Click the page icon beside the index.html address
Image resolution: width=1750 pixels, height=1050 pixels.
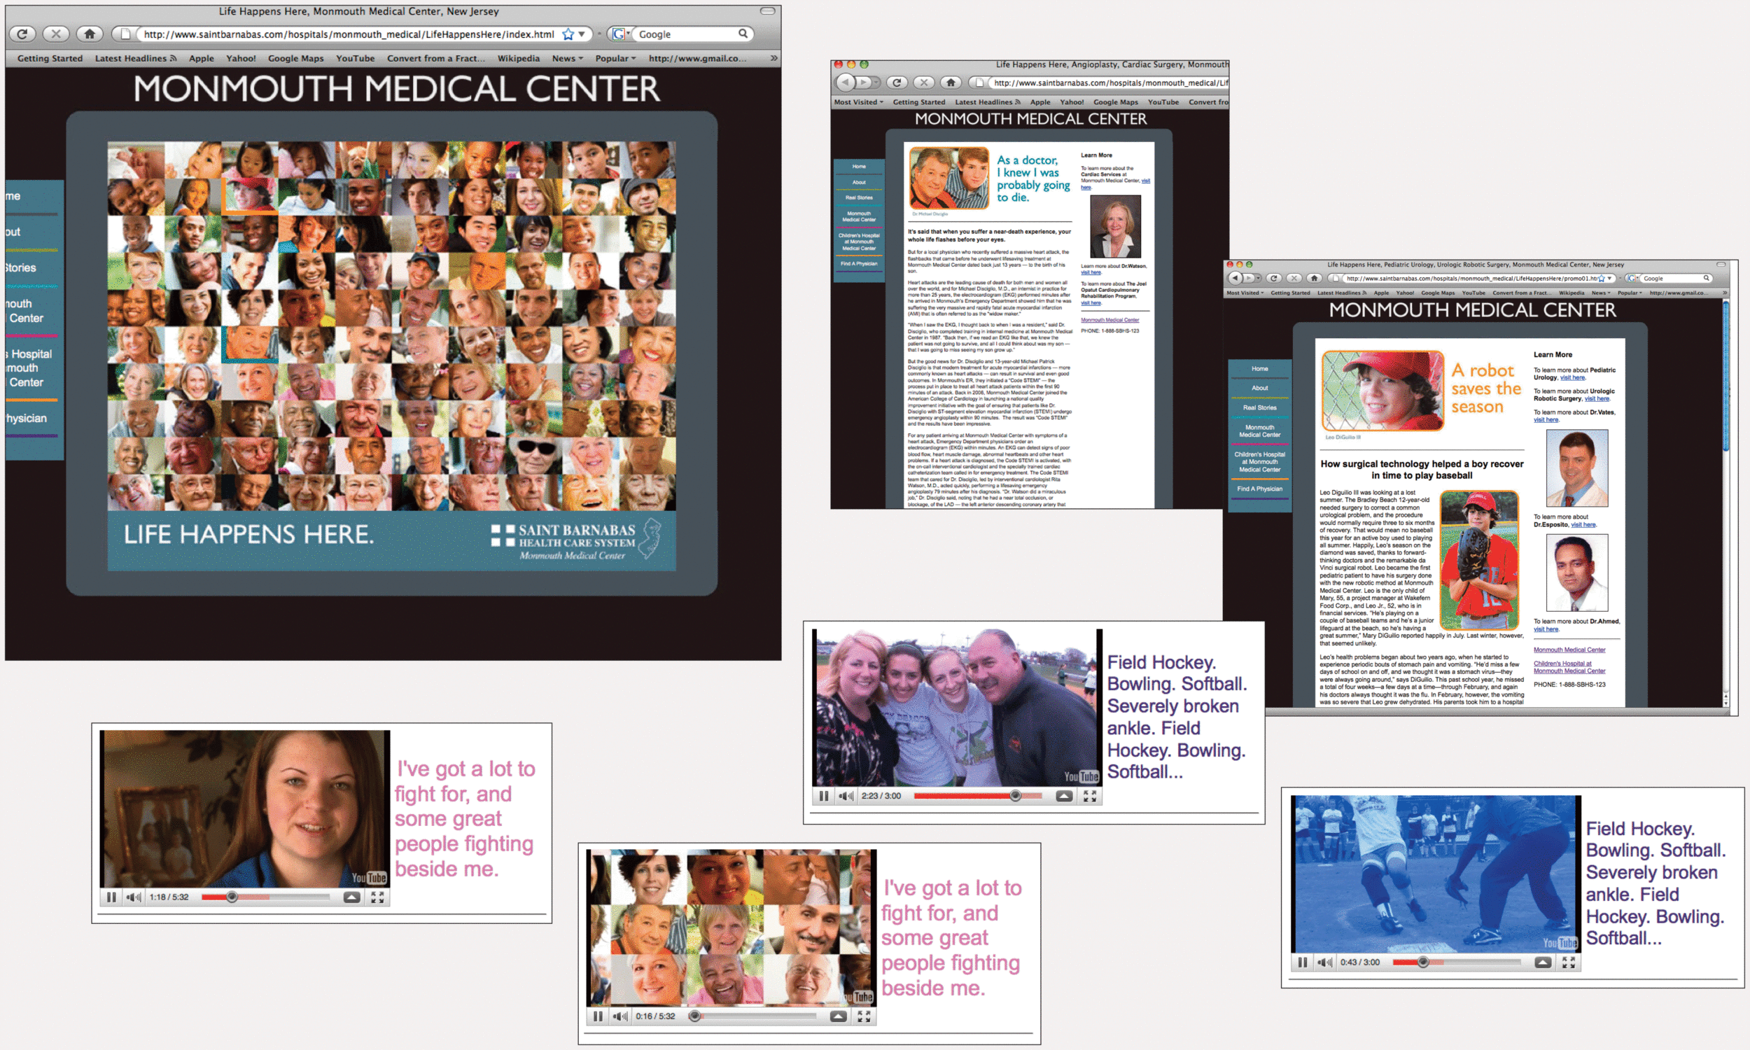[126, 34]
